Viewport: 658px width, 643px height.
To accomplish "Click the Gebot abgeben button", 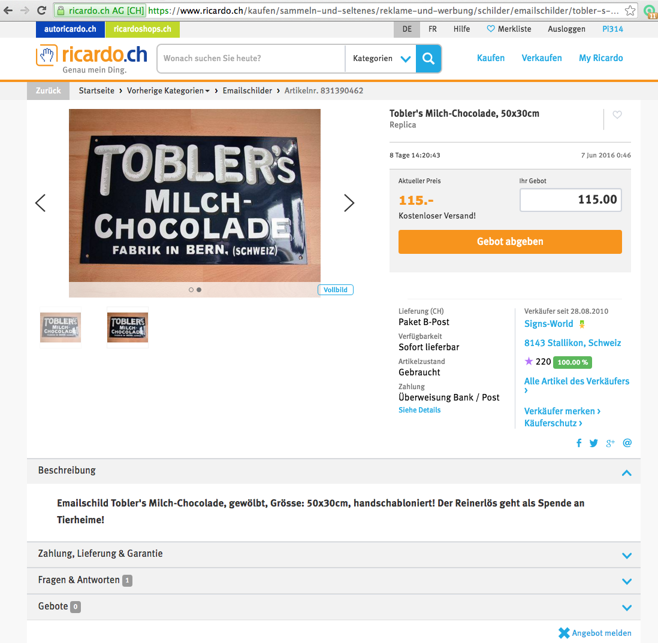I will point(510,241).
